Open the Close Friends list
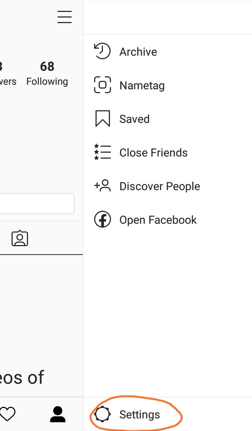 click(x=153, y=152)
